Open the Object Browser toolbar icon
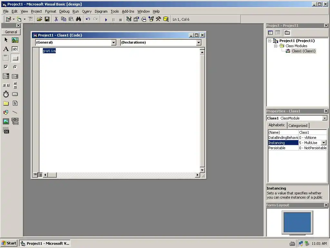Viewport: 330px width, 248px height. tap(151, 19)
